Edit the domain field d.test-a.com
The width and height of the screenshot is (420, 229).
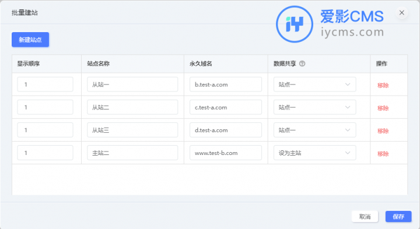(226, 130)
